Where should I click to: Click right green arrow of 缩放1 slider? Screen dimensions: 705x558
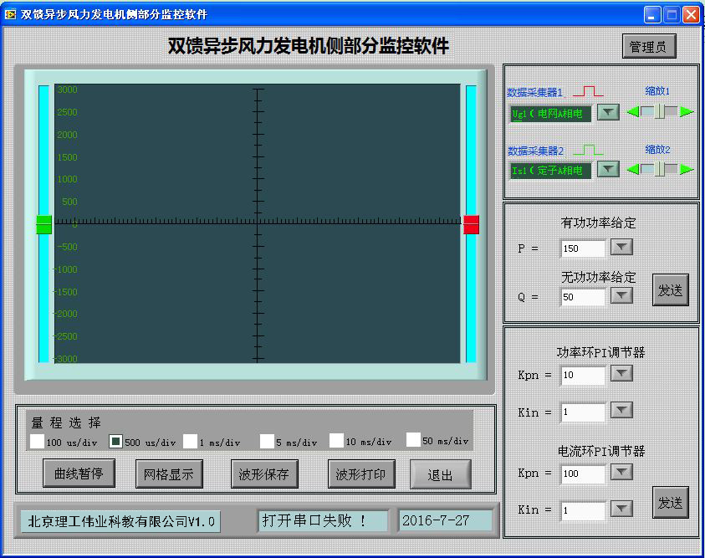tap(687, 111)
